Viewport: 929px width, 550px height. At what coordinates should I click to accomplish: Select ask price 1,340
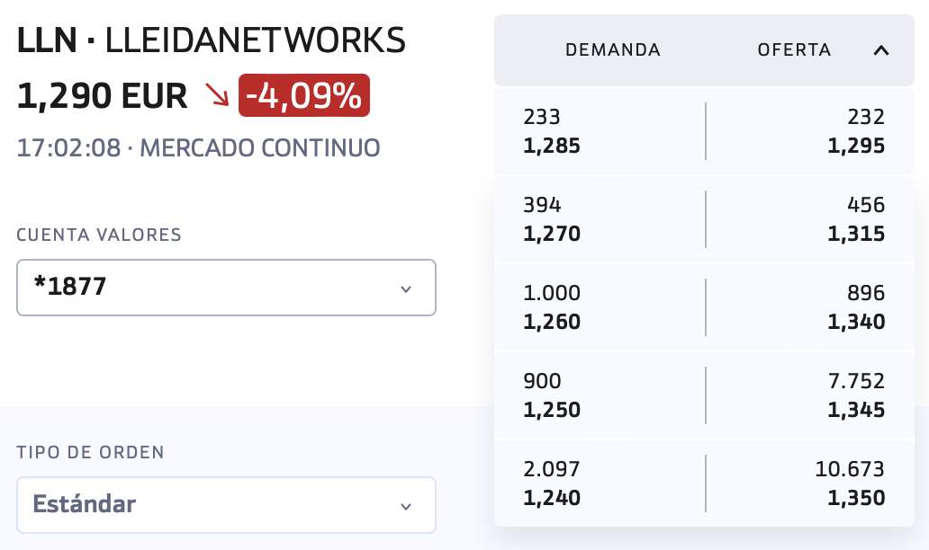856,322
